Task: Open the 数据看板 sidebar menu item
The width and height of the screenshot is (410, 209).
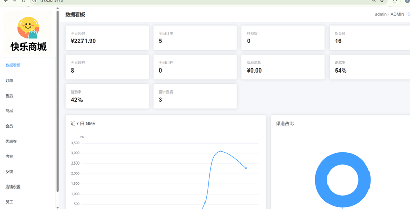Action: pyautogui.click(x=13, y=65)
